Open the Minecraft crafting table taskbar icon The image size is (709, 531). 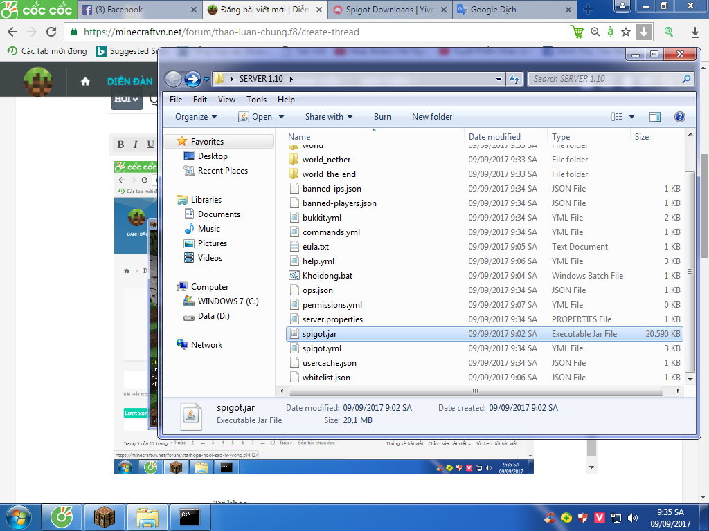[105, 517]
